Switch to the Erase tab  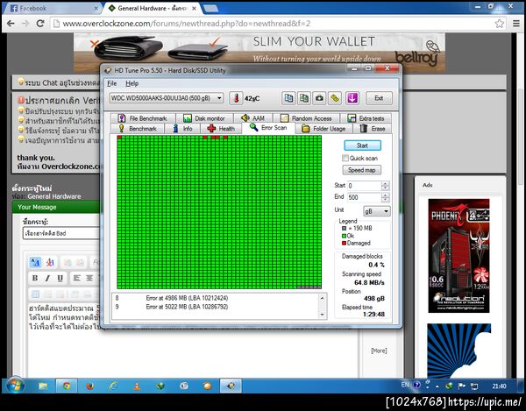[373, 129]
